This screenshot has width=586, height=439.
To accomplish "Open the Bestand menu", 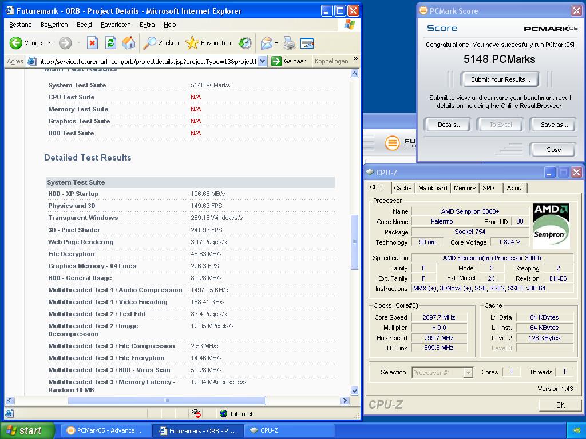I will point(21,25).
